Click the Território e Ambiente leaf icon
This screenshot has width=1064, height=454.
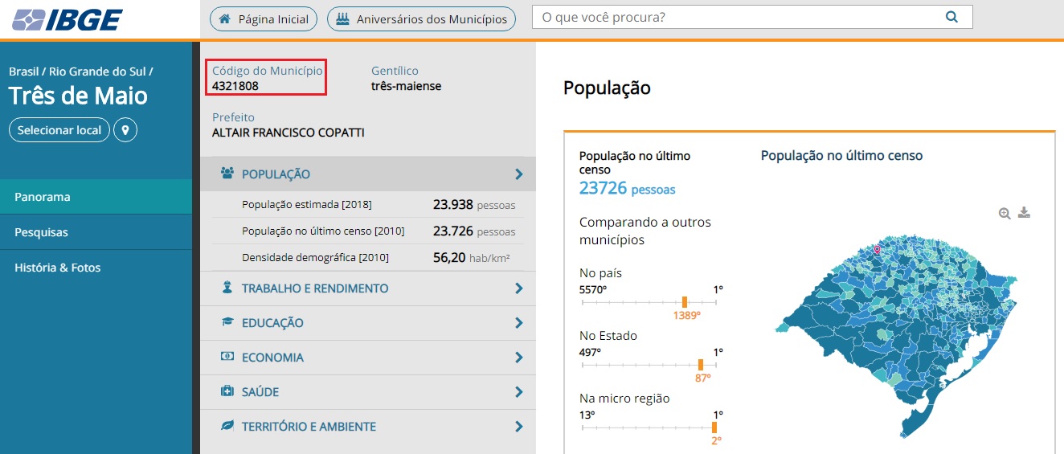(227, 426)
